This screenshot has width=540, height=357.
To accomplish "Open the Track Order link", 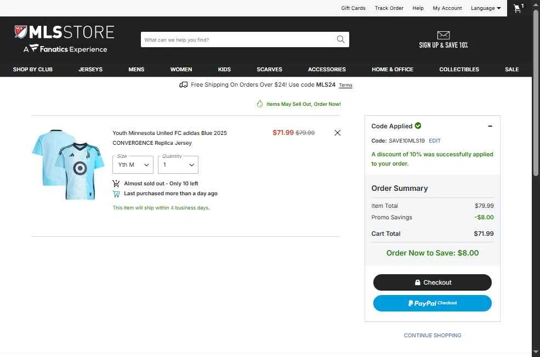I will (x=389, y=8).
